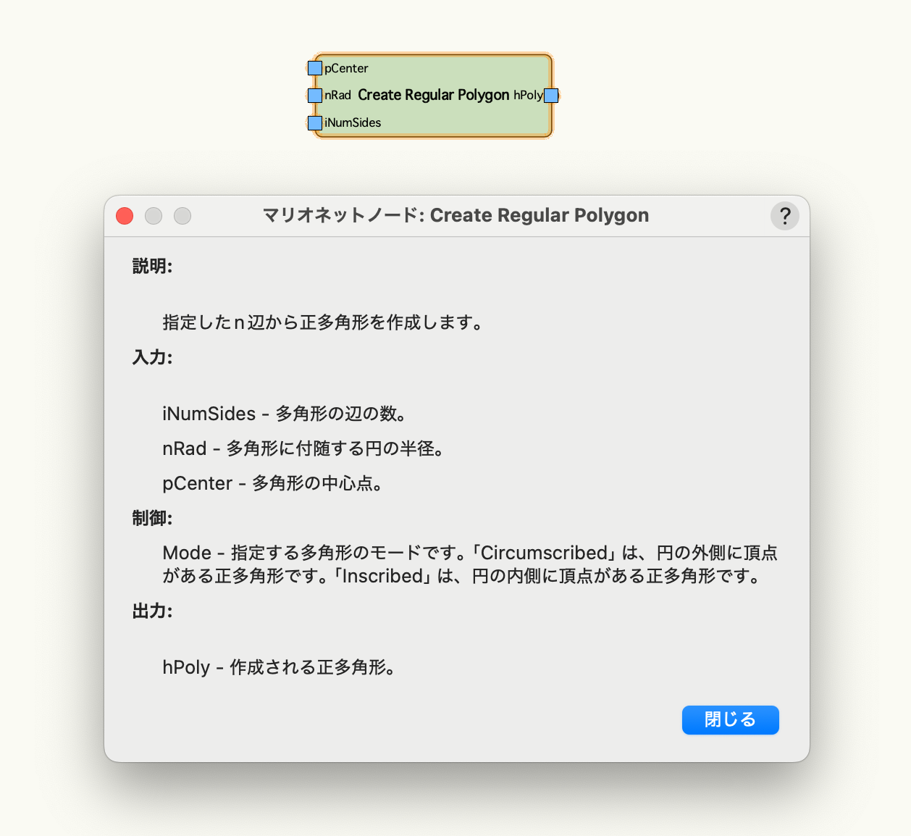
Task: Click the iNumSides description line in dialog
Action: (x=286, y=414)
